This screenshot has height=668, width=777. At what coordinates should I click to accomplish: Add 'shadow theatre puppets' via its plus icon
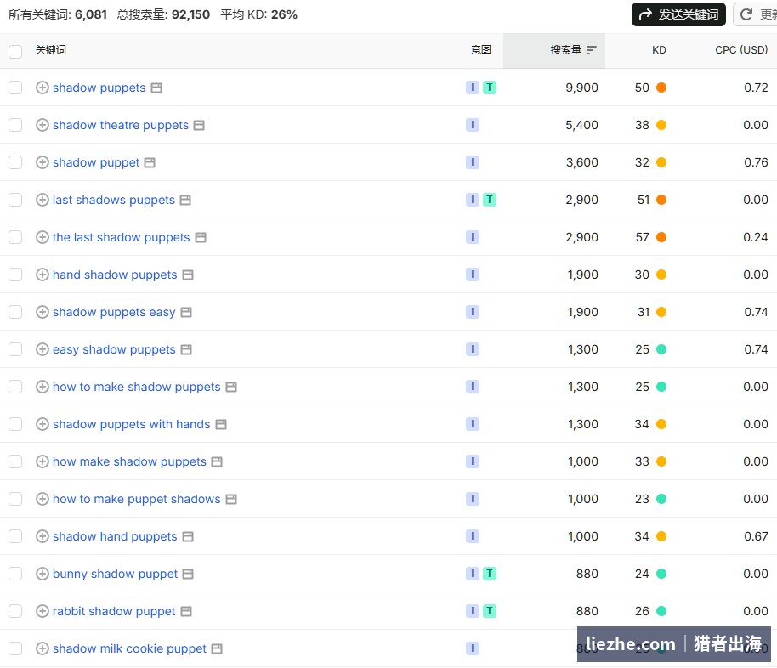coord(43,125)
